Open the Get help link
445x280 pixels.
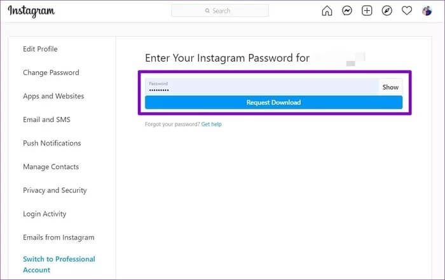tap(212, 124)
